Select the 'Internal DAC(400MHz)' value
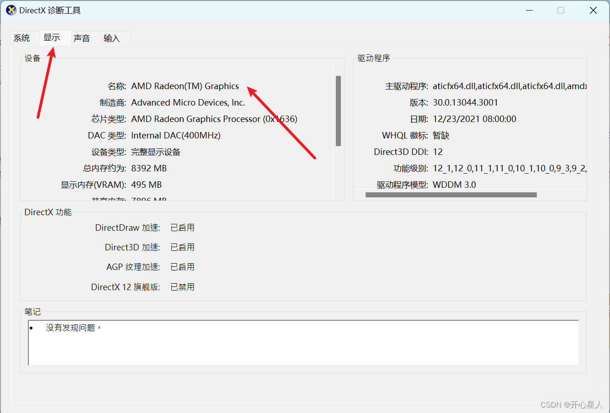Image resolution: width=610 pixels, height=413 pixels. click(x=176, y=136)
